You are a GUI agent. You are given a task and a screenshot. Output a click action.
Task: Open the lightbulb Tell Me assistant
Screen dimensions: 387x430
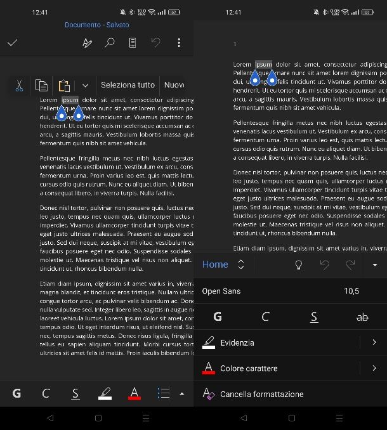(298, 264)
